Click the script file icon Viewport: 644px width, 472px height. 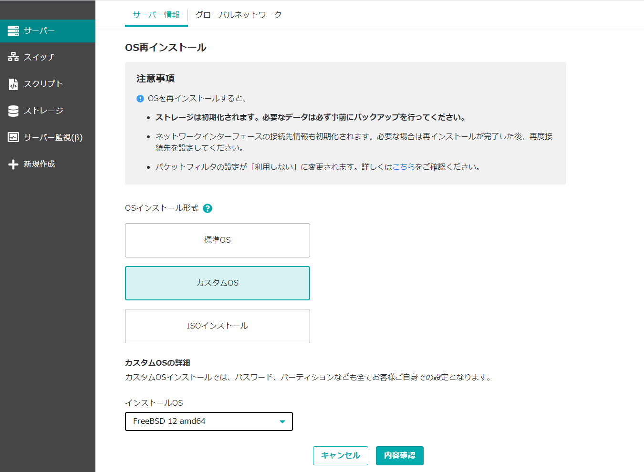pos(13,84)
